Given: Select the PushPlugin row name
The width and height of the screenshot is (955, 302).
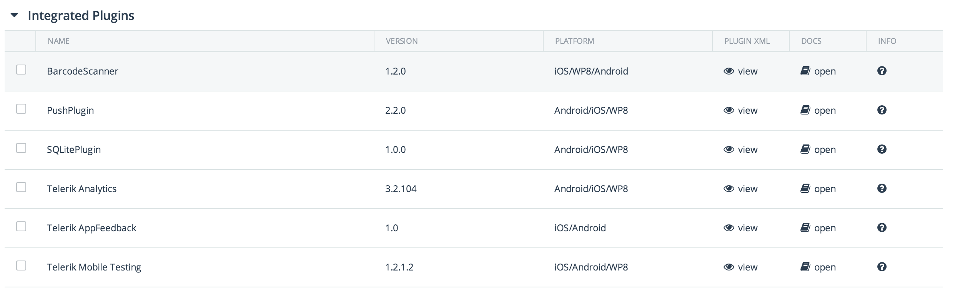Looking at the screenshot, I should [x=70, y=111].
